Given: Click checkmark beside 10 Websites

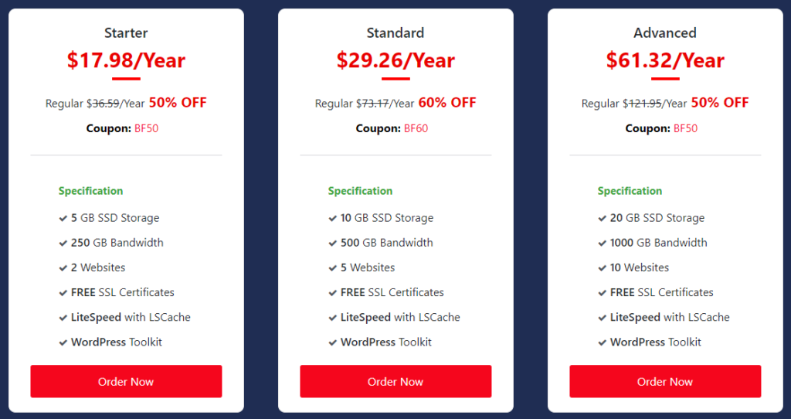Looking at the screenshot, I should (x=602, y=268).
